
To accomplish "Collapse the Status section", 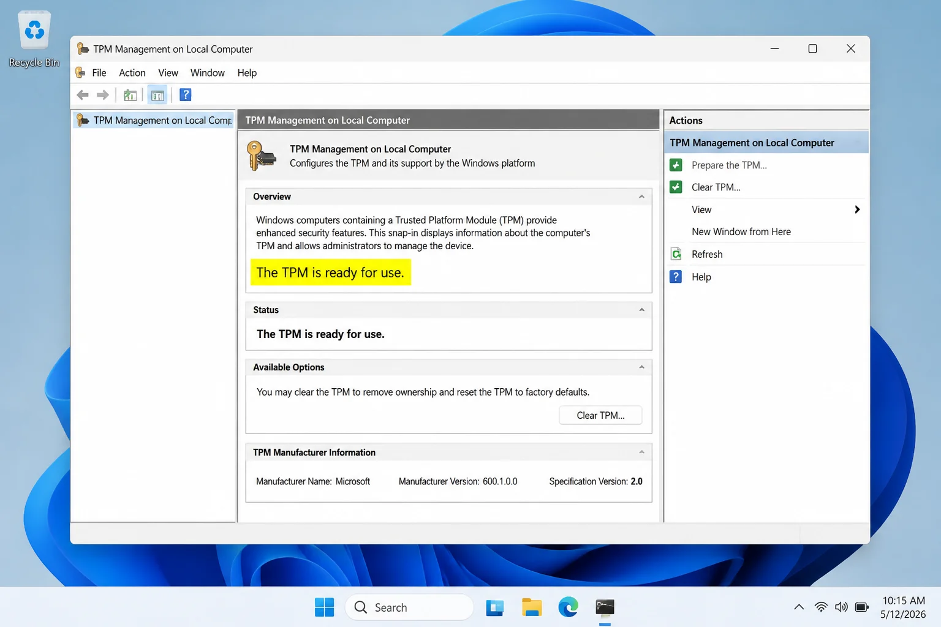I will pyautogui.click(x=641, y=310).
